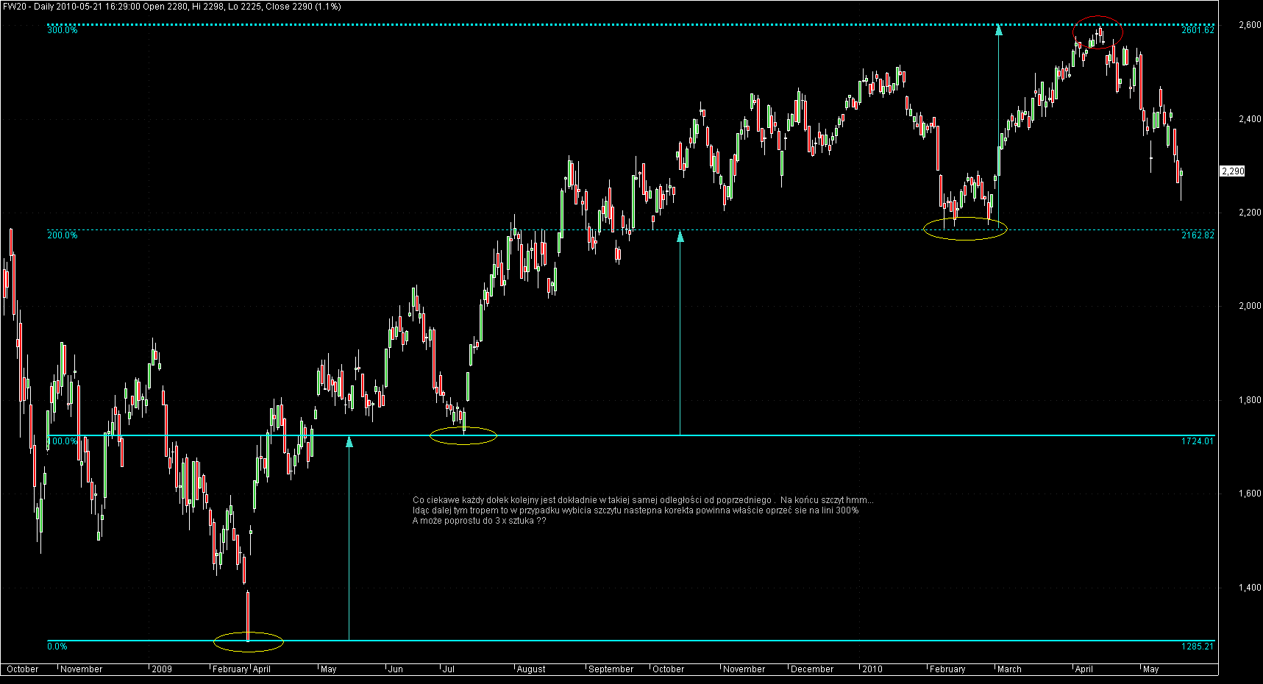Select the 200.0% Fibonacci level label

pyautogui.click(x=63, y=235)
